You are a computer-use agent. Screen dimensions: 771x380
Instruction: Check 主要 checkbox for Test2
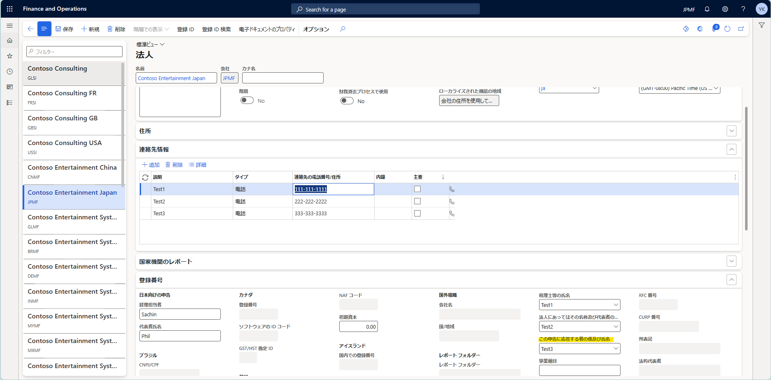(x=417, y=201)
